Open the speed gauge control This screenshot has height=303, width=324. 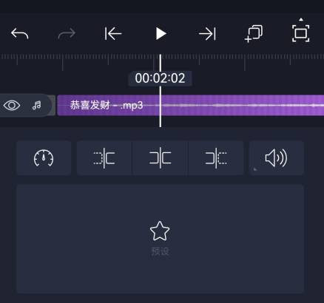pyautogui.click(x=44, y=158)
